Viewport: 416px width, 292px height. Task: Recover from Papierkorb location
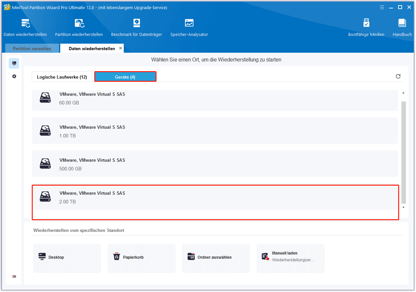click(142, 258)
